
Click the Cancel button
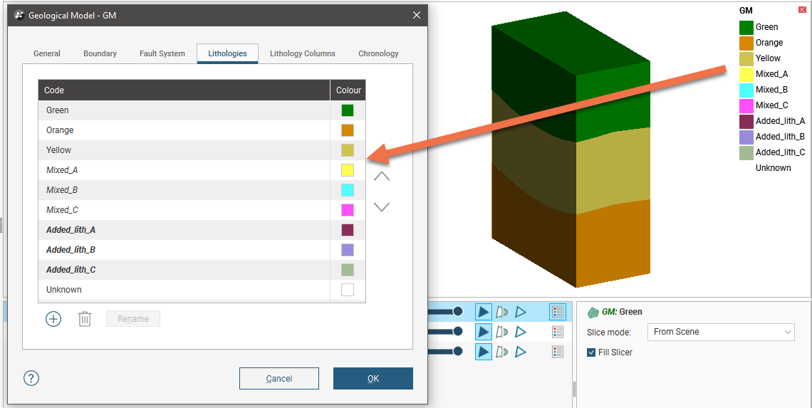click(x=279, y=378)
